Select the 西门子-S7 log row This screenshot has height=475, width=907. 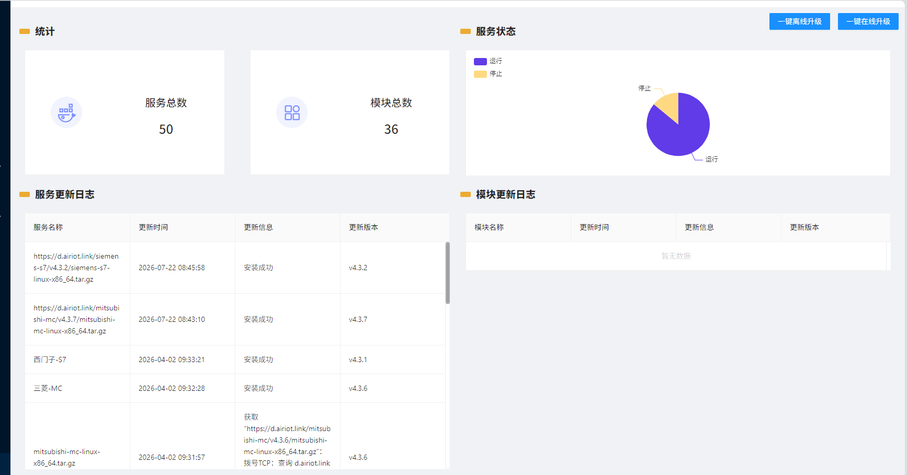pyautogui.click(x=235, y=360)
